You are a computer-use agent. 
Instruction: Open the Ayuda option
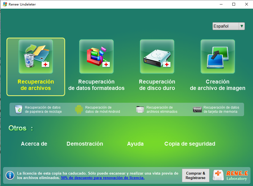135,144
